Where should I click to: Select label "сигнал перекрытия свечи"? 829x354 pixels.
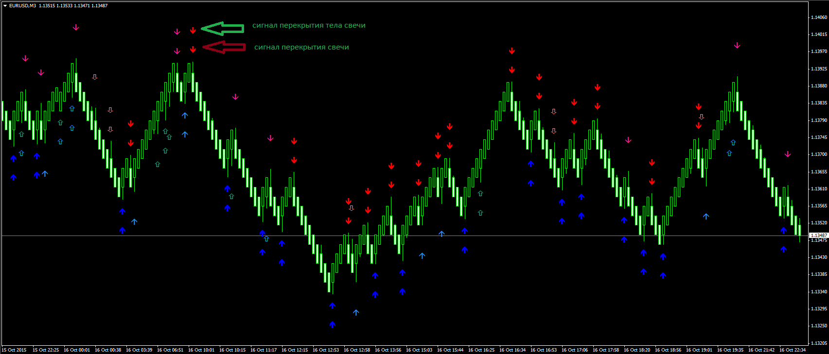pyautogui.click(x=301, y=47)
